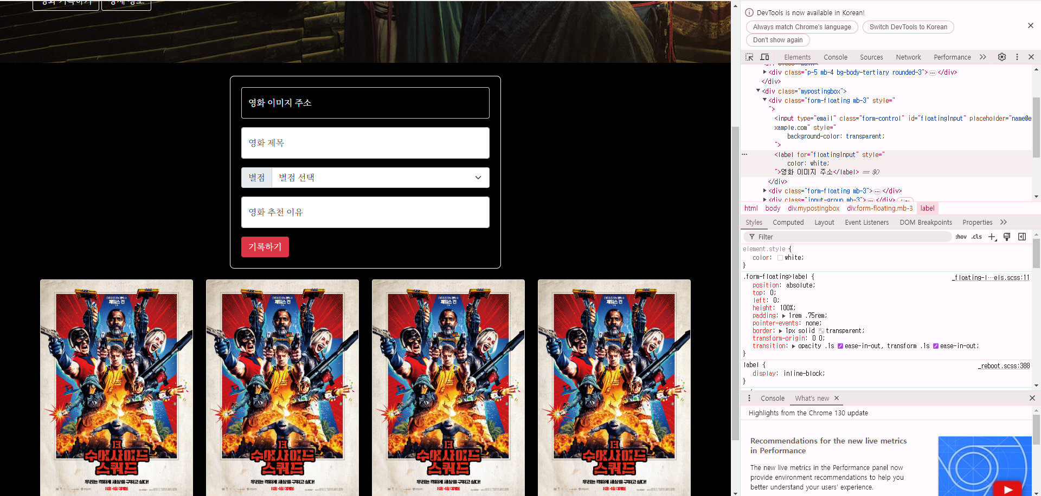Open the Properties pane tab
Screen dimensions: 1041x496
977,222
